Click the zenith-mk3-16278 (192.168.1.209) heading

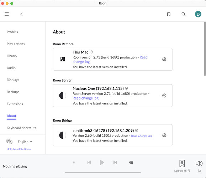coord(103,131)
